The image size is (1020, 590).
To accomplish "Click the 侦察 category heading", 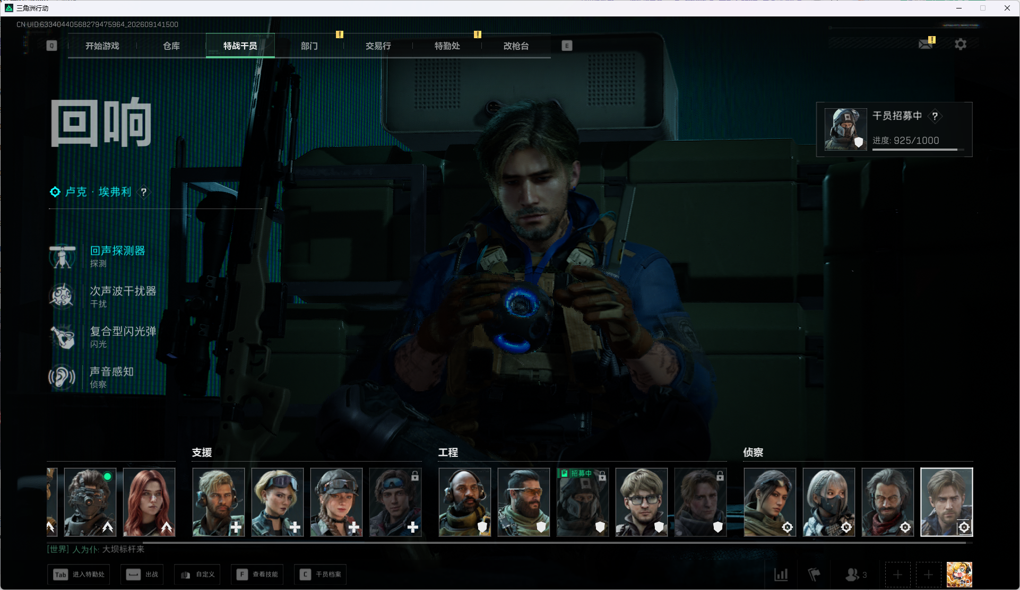I will click(x=753, y=452).
